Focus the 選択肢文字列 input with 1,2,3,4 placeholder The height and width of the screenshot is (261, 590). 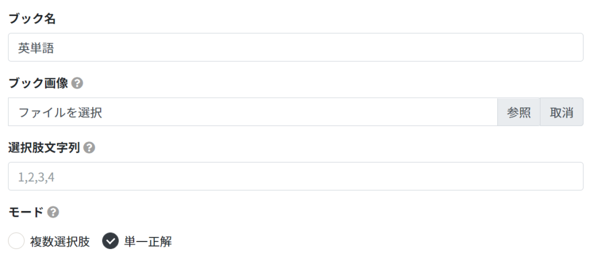point(296,176)
